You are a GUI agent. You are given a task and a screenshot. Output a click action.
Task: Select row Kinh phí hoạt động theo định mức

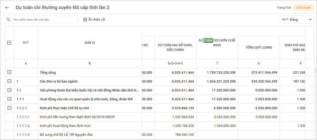[x=65, y=126]
